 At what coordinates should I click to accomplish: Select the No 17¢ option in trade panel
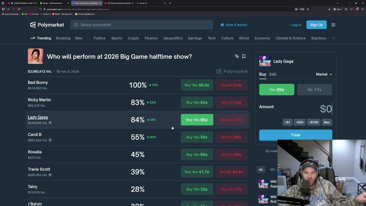[315, 90]
